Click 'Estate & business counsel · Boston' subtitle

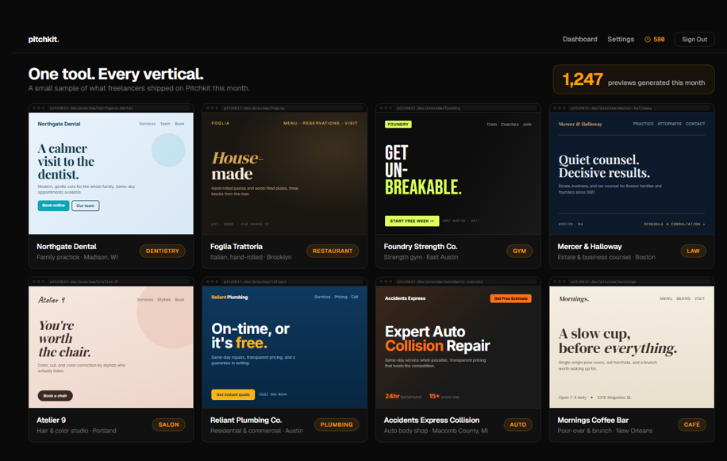(x=606, y=257)
